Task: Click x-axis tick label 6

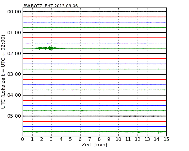Action: click(x=80, y=139)
